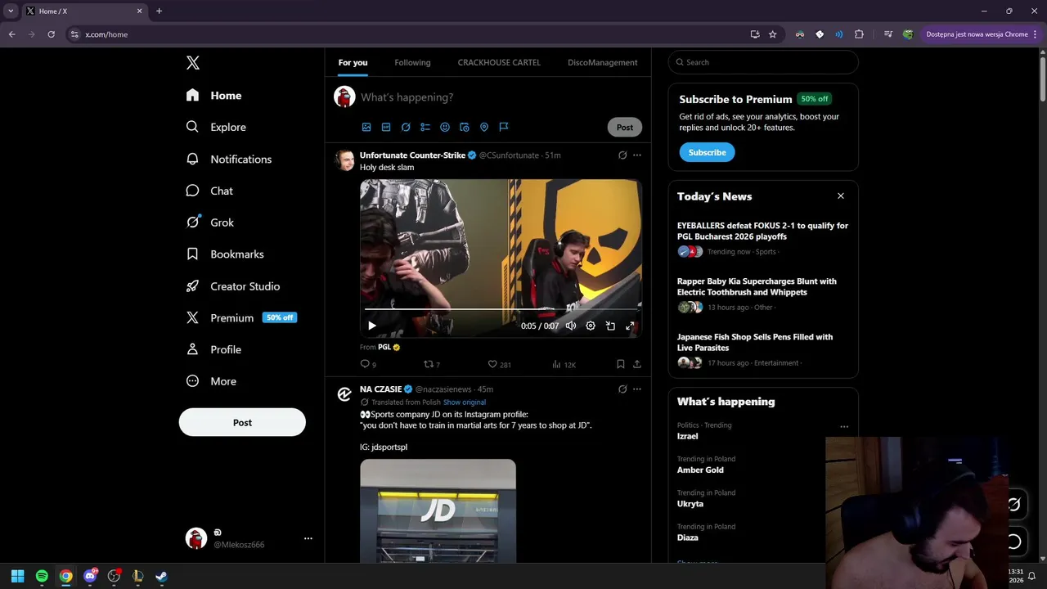Open Unfortunate Counter-Strike profile avatar
This screenshot has height=589, width=1047.
pyautogui.click(x=344, y=160)
